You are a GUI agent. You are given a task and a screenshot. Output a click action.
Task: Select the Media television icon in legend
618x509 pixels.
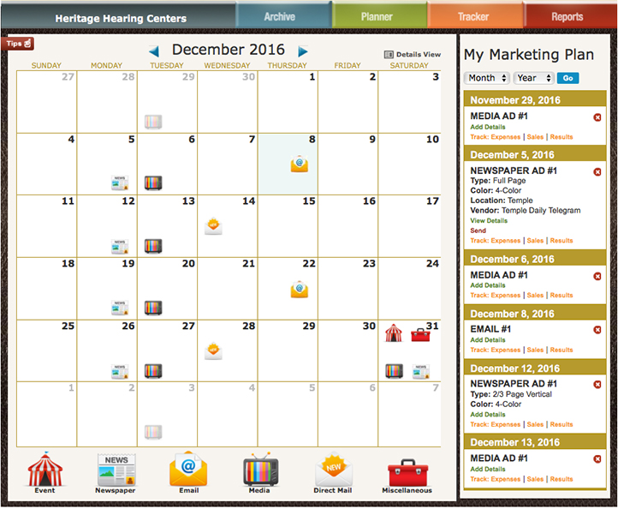click(x=258, y=470)
